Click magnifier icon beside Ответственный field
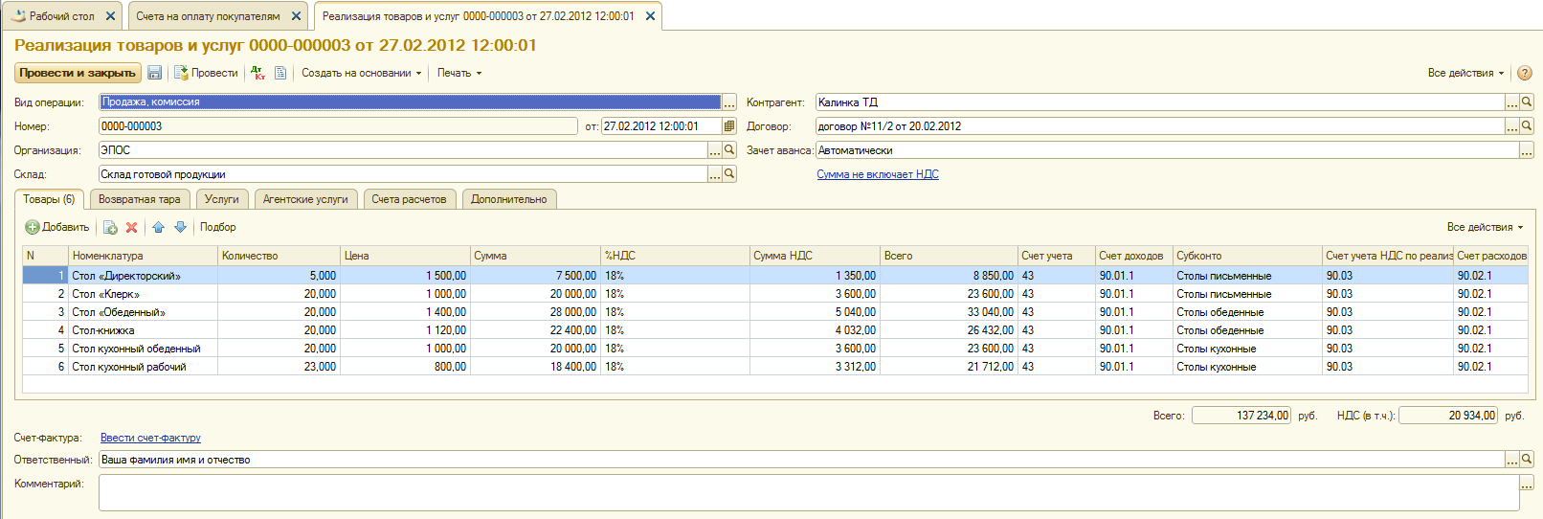Viewport: 1543px width, 519px height. (x=1527, y=460)
